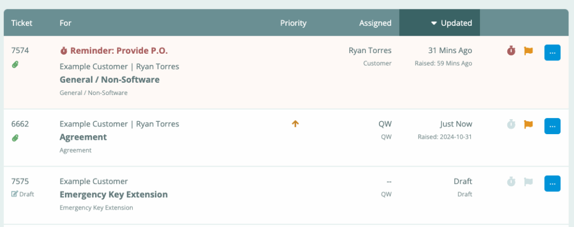Click the orange priority arrow on ticket 6662
The image size is (574, 227).
point(295,124)
